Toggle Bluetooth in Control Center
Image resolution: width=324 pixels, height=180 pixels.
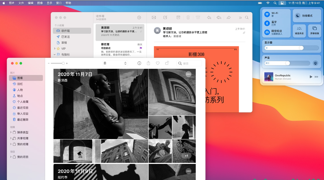[x=267, y=23]
